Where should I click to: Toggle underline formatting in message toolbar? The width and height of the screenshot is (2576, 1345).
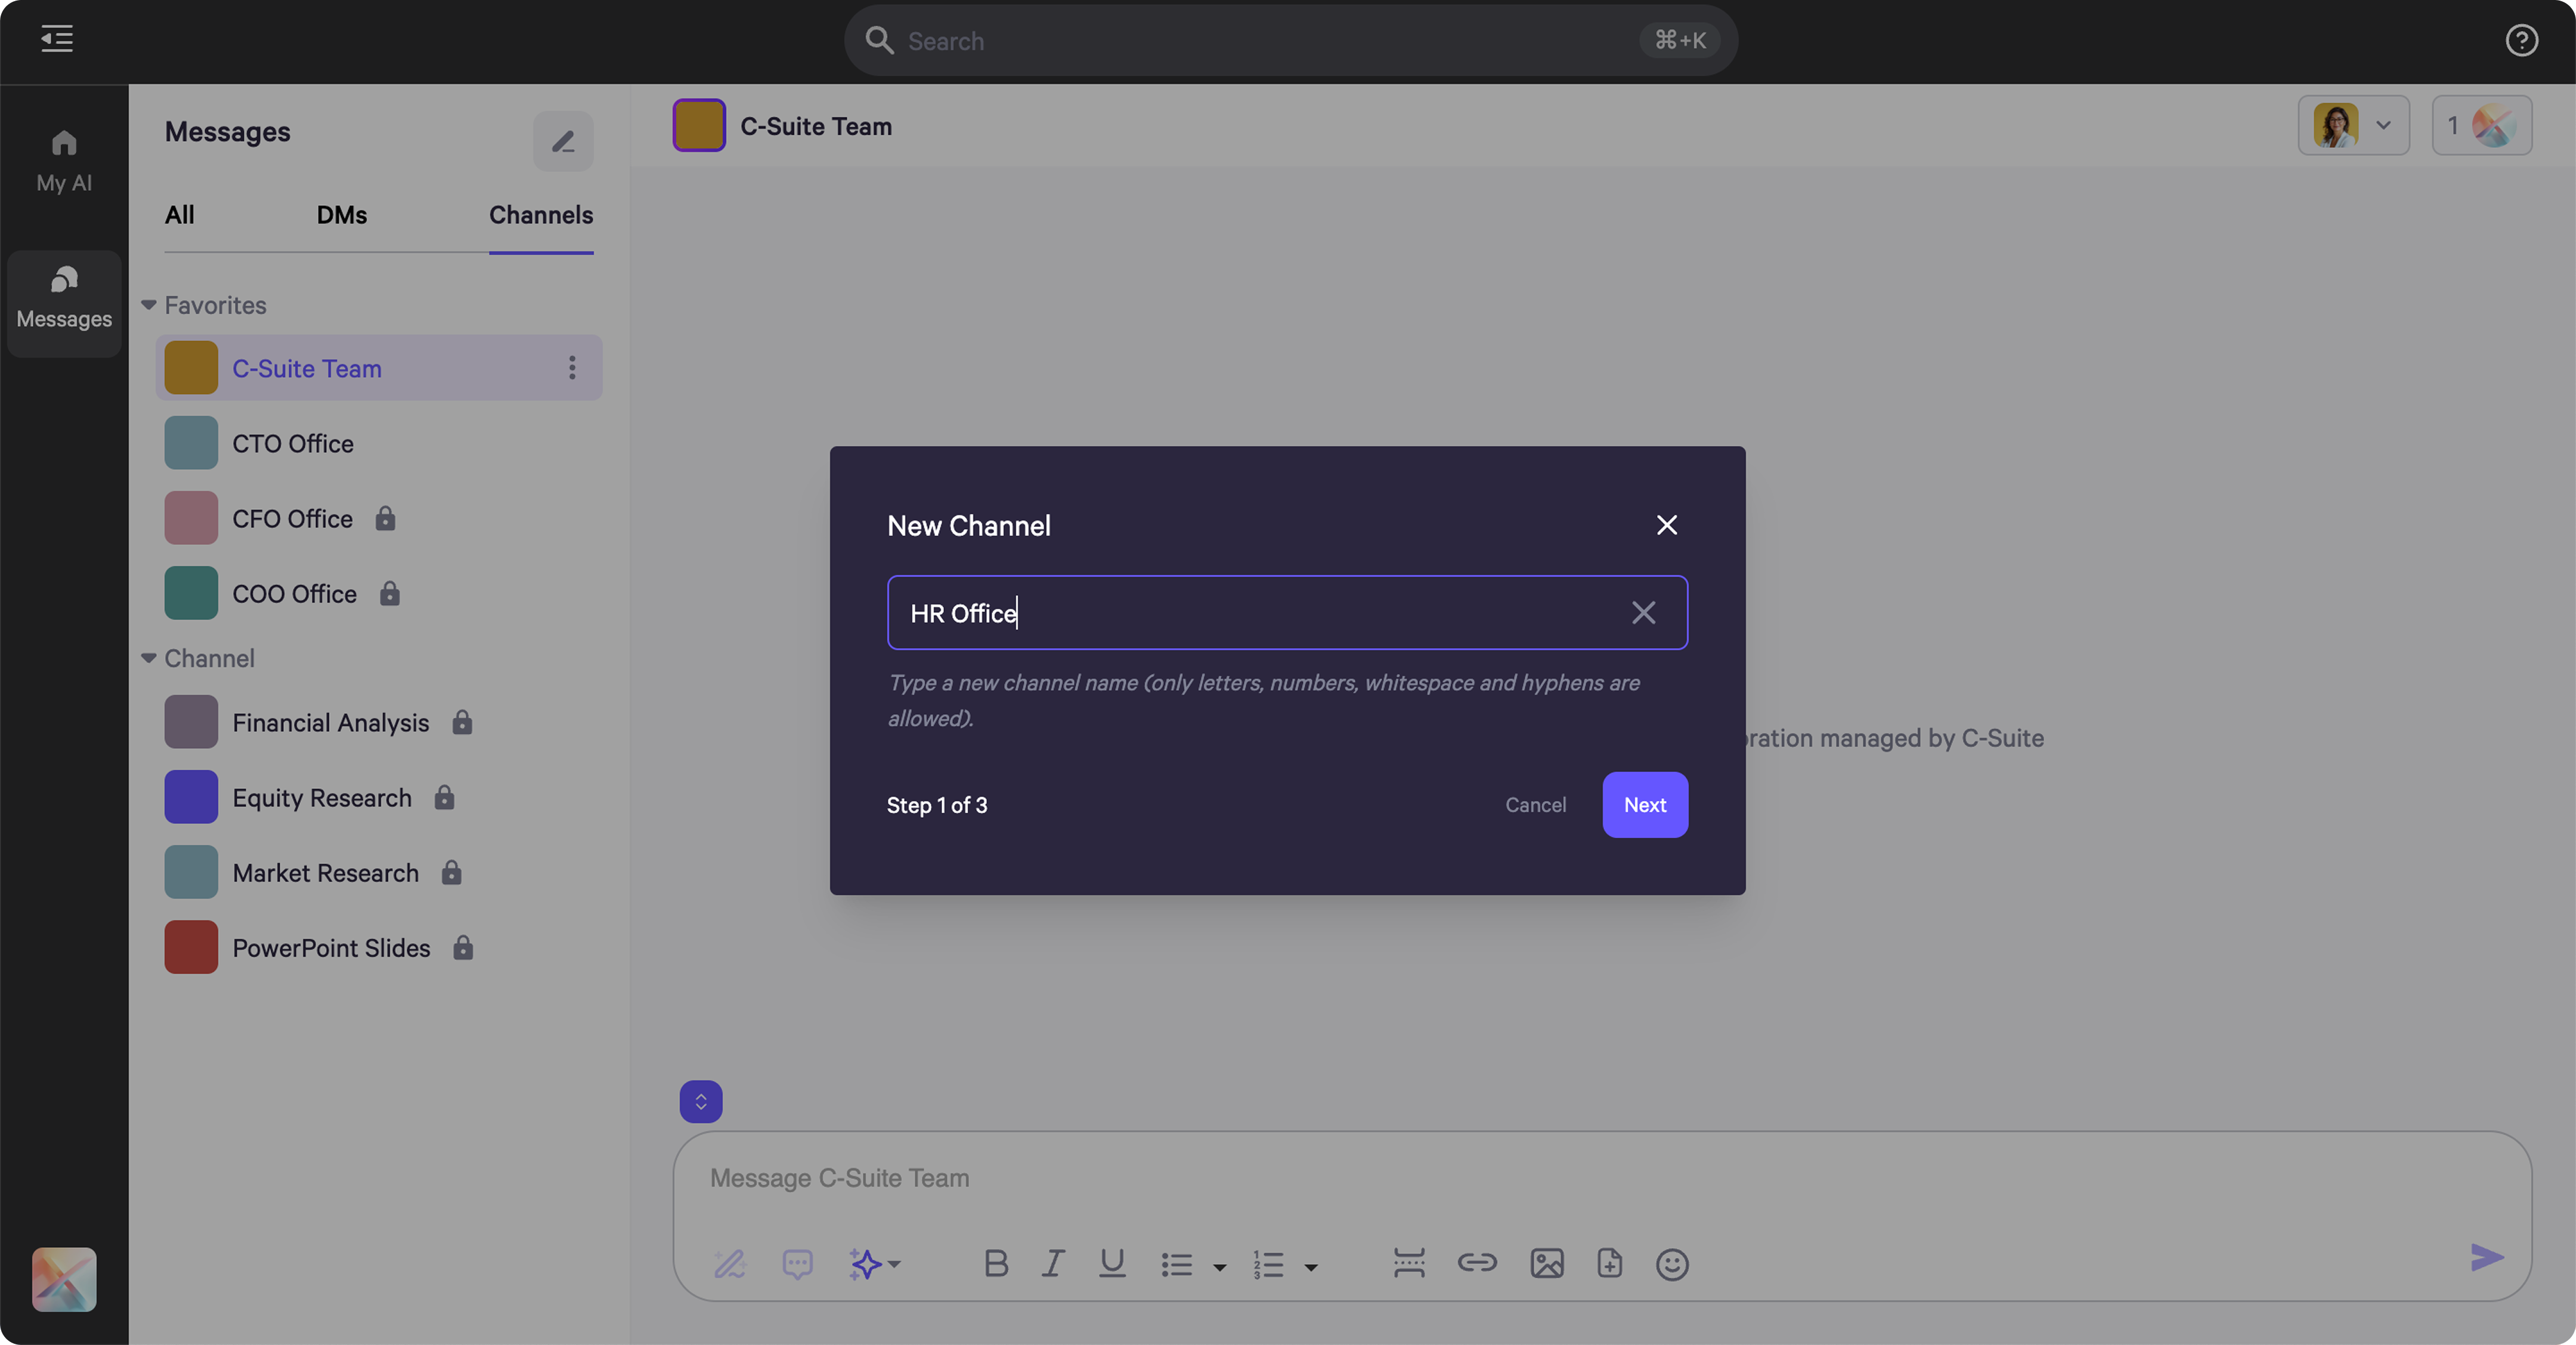(x=1112, y=1263)
